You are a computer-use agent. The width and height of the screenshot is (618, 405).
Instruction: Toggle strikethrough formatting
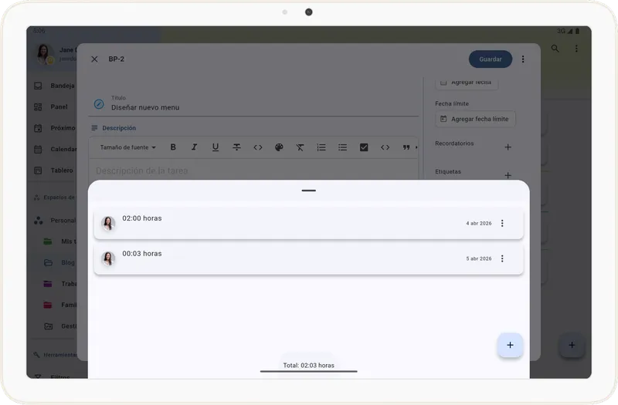(x=236, y=147)
